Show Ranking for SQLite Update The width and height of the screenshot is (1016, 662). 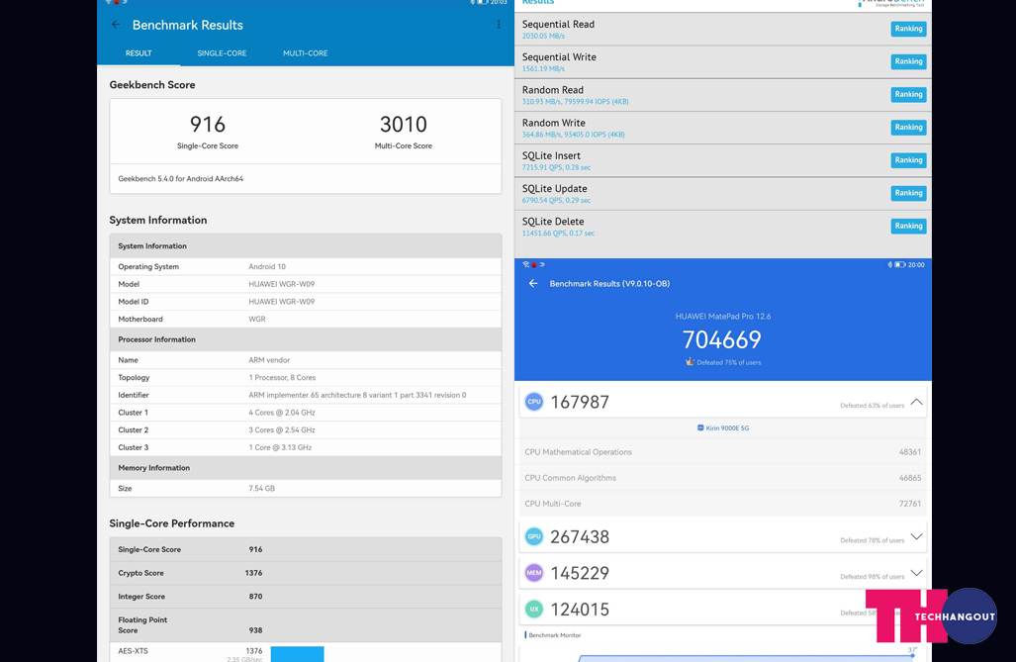908,193
